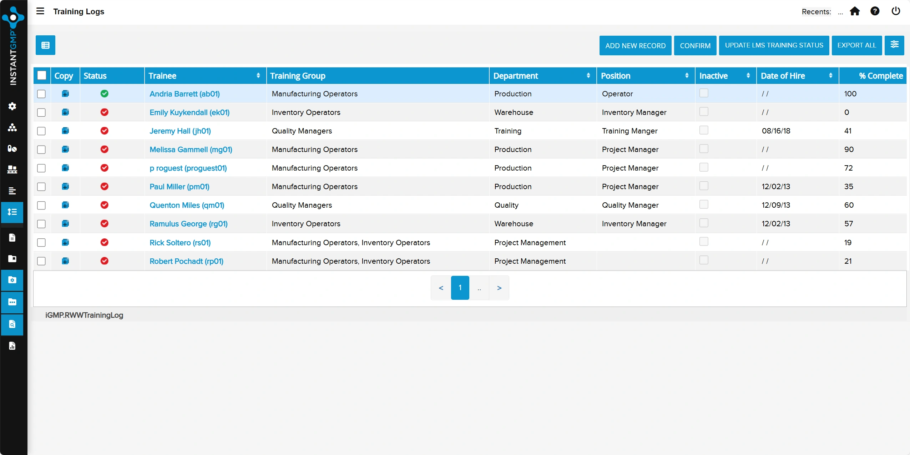
Task: Open the Help question mark icon
Action: [x=875, y=11]
